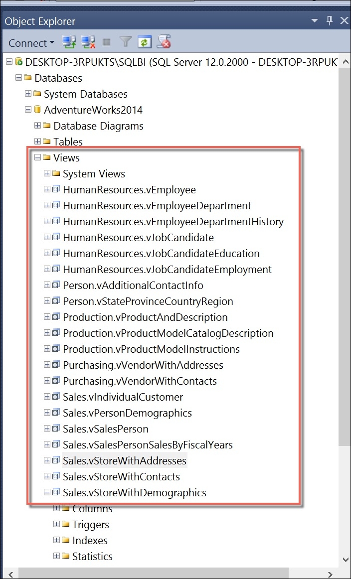Viewport: 351px width, 579px height.
Task: Select Purchasing.vVendorWithAddresses
Action: click(143, 365)
